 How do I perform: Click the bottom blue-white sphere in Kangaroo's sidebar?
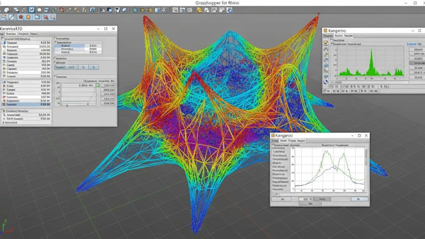[x=326, y=82]
